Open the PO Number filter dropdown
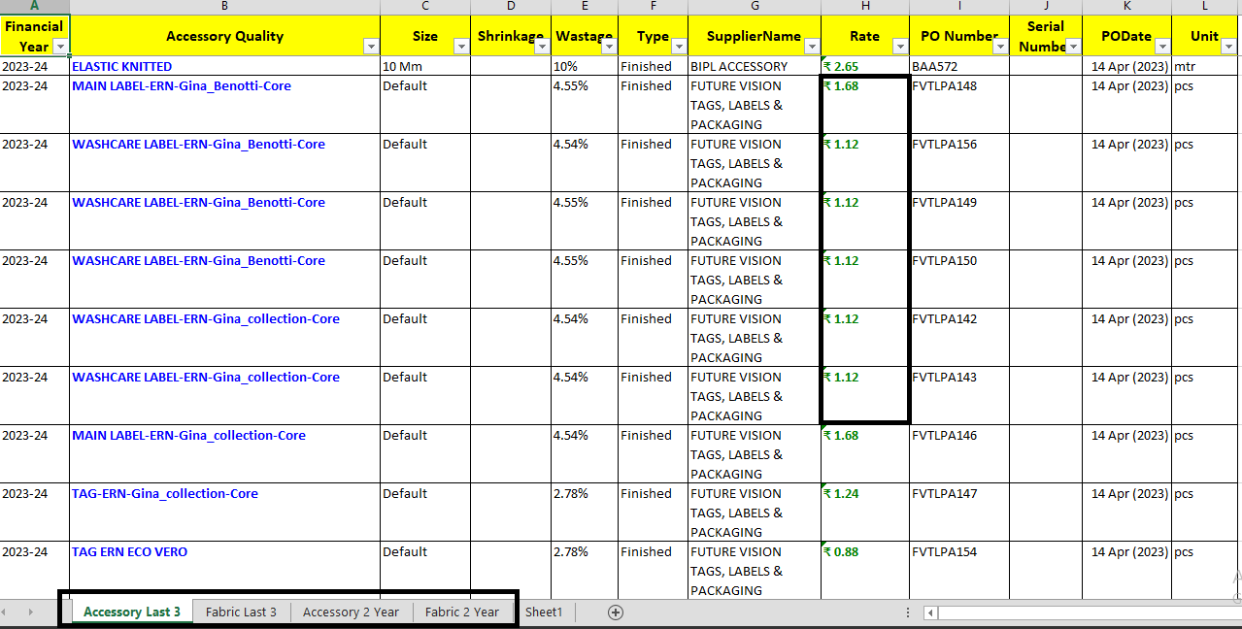 pyautogui.click(x=1000, y=47)
